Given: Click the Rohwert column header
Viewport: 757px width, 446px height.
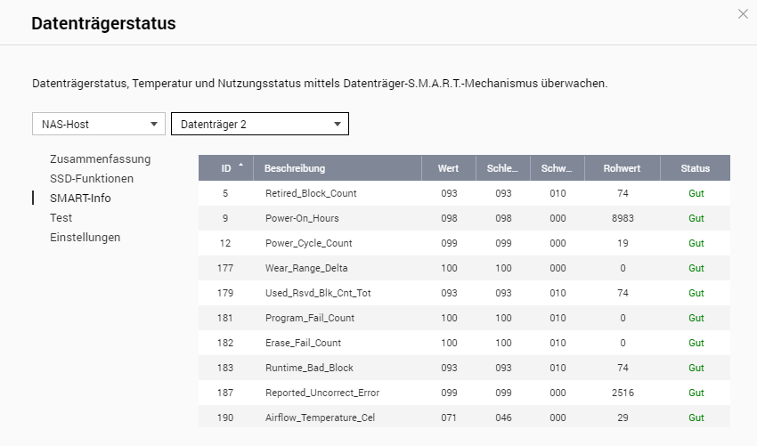Looking at the screenshot, I should (622, 168).
